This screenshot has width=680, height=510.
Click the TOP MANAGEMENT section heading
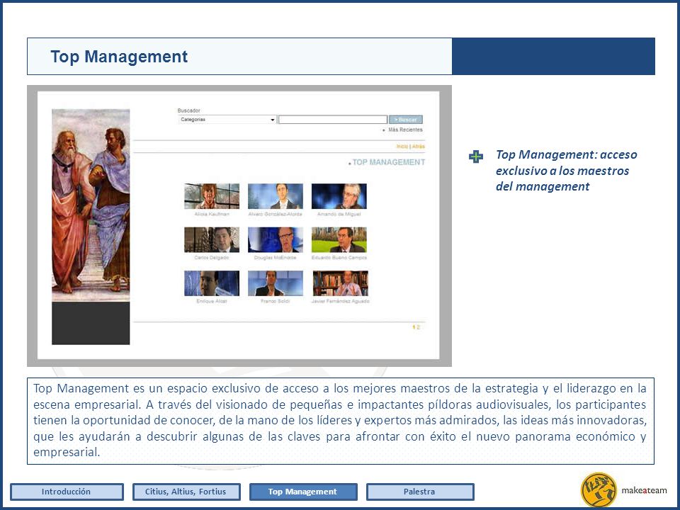tap(389, 162)
